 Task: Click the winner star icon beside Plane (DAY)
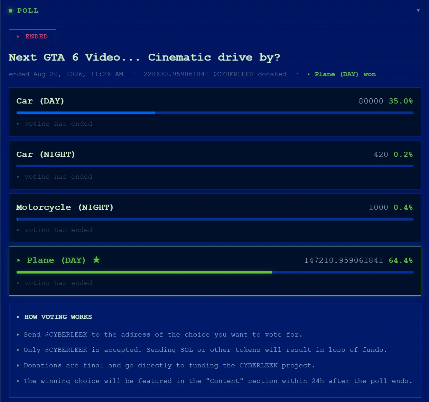(x=96, y=260)
